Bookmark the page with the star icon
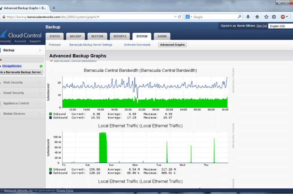The image size is (293, 194). pos(266,17)
